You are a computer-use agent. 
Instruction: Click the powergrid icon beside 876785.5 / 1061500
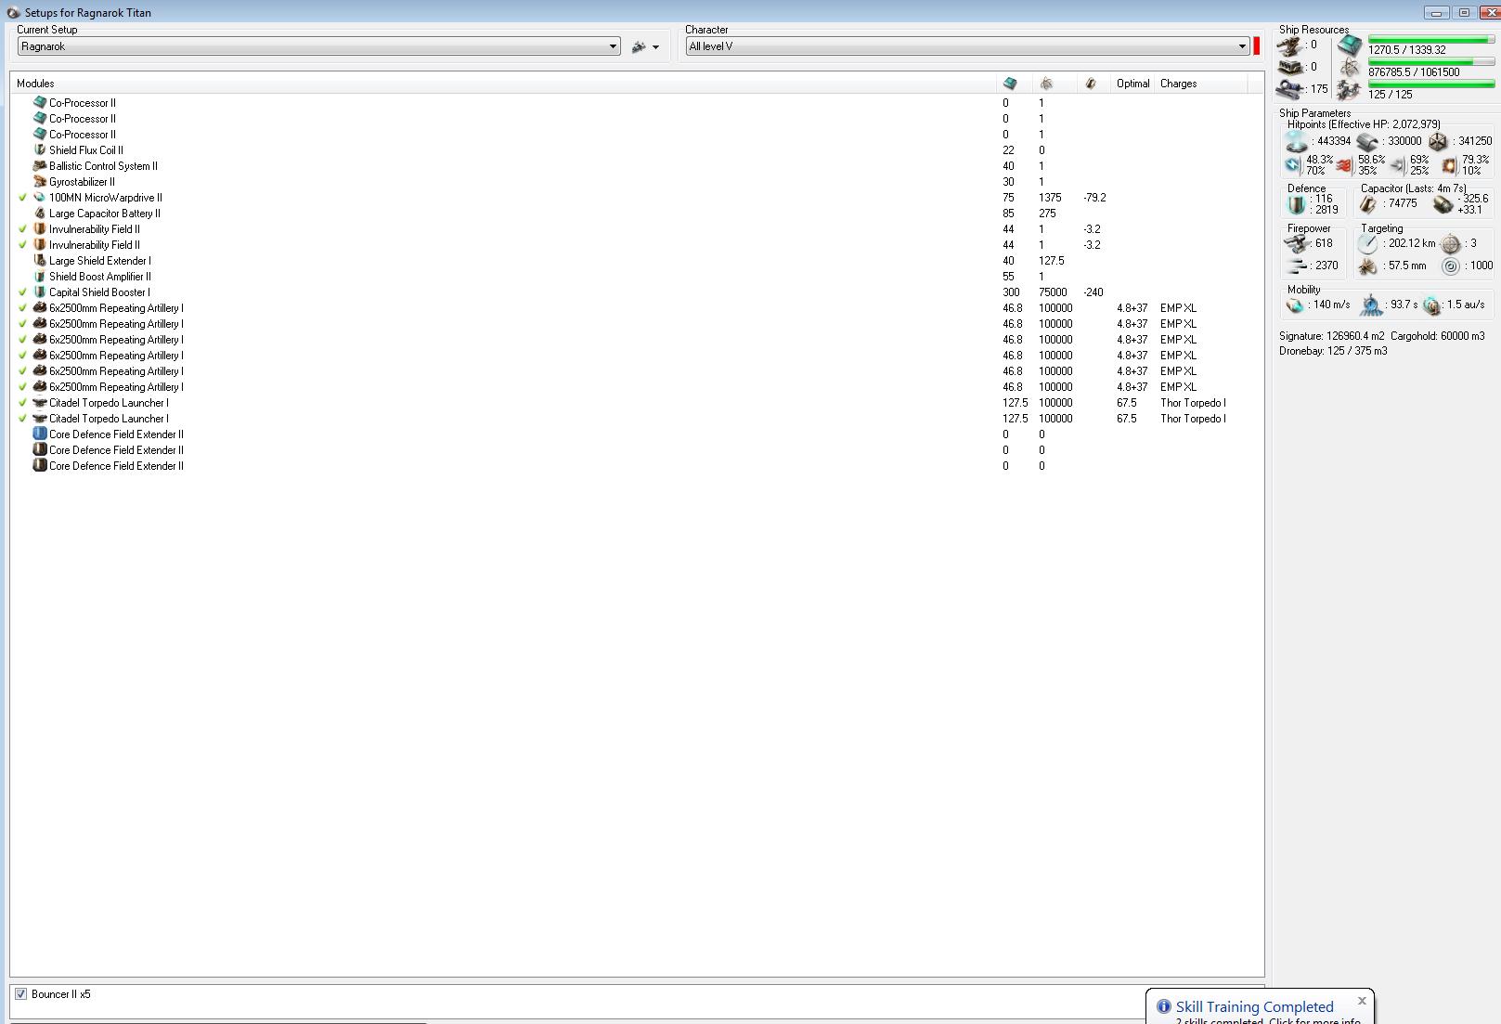[x=1350, y=69]
